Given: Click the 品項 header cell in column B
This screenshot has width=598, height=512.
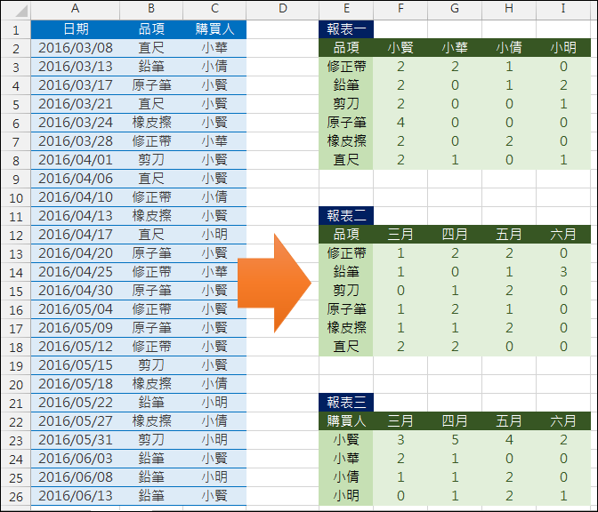Looking at the screenshot, I should 151,29.
